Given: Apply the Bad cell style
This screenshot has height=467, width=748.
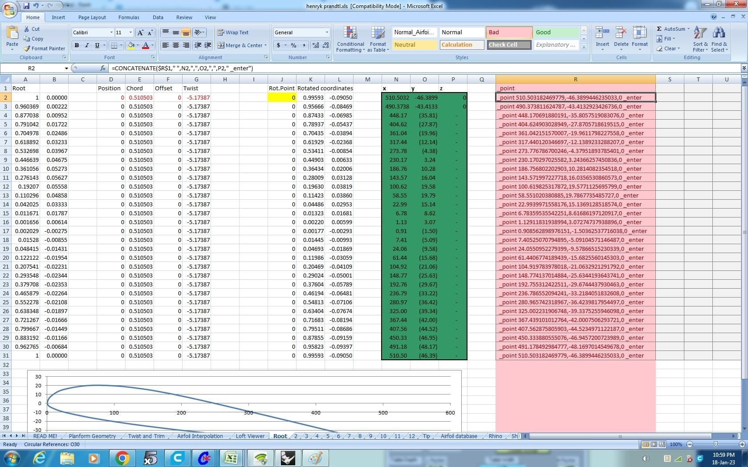Looking at the screenshot, I should coord(509,32).
